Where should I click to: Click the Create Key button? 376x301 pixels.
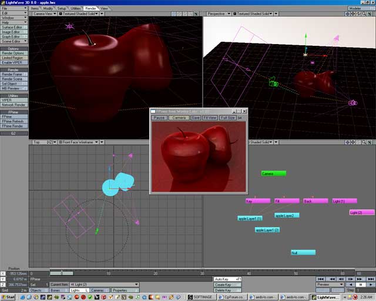[227, 285]
